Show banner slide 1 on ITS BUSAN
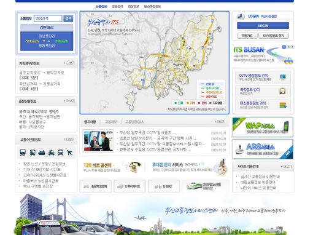This screenshot has width=313, height=235. [284, 47]
